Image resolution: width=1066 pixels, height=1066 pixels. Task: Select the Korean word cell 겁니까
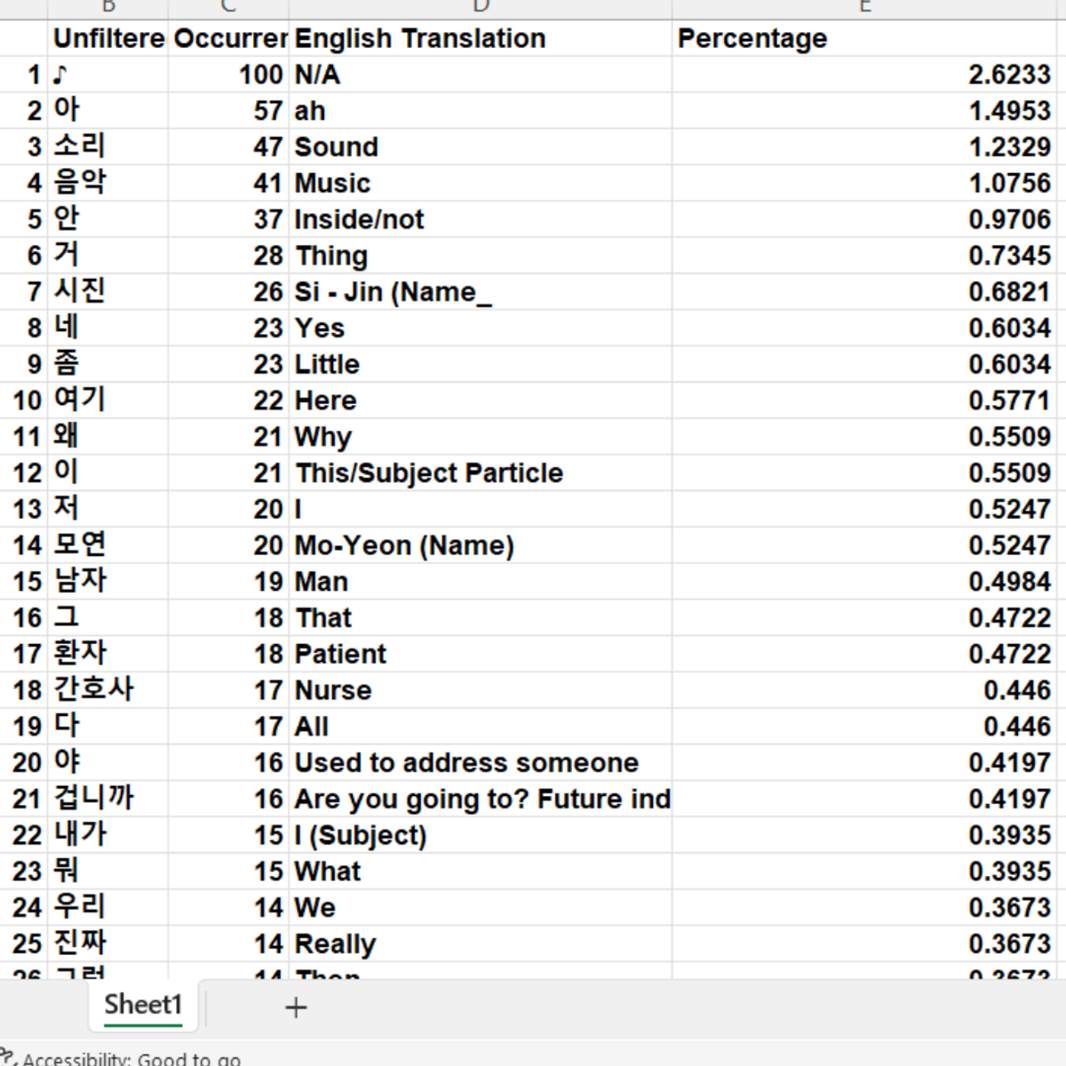pyautogui.click(x=108, y=799)
